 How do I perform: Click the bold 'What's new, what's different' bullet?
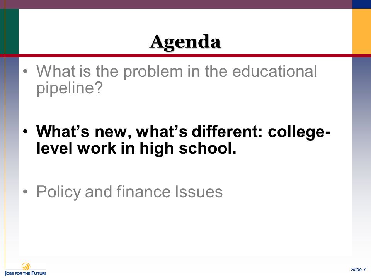183,139
